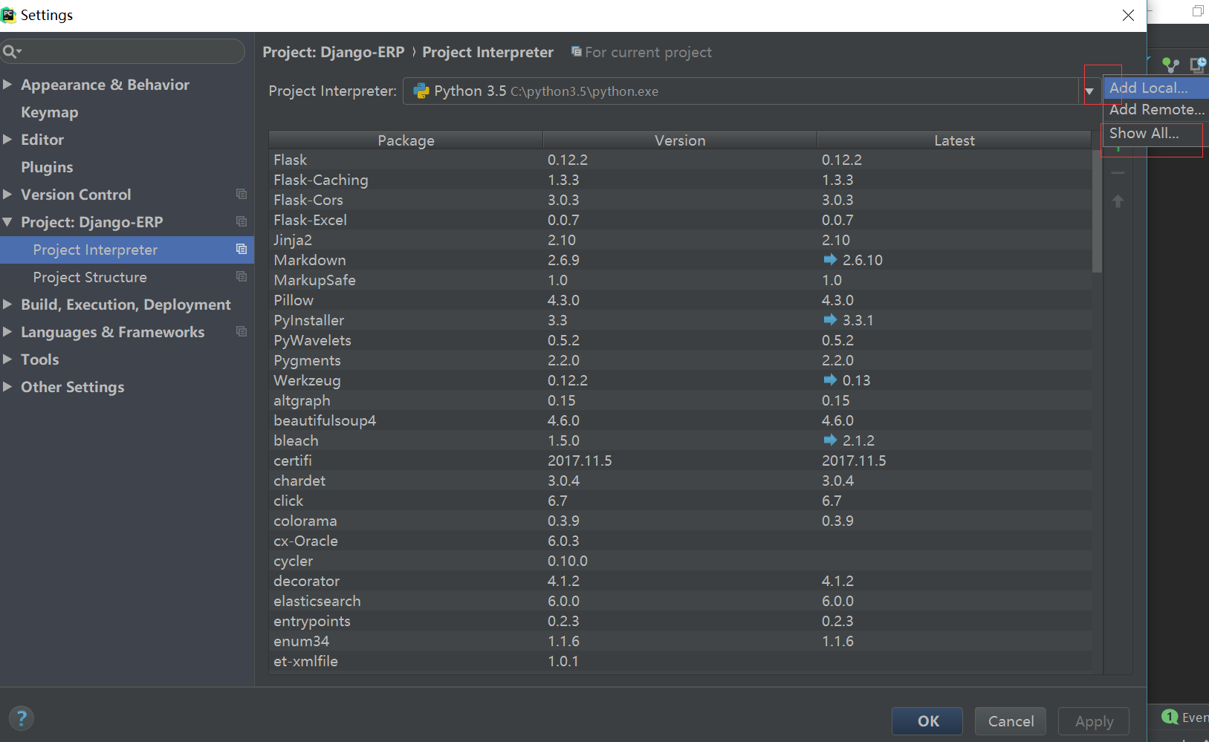
Task: Click the VCS branch icon behind dialog
Action: click(1170, 65)
